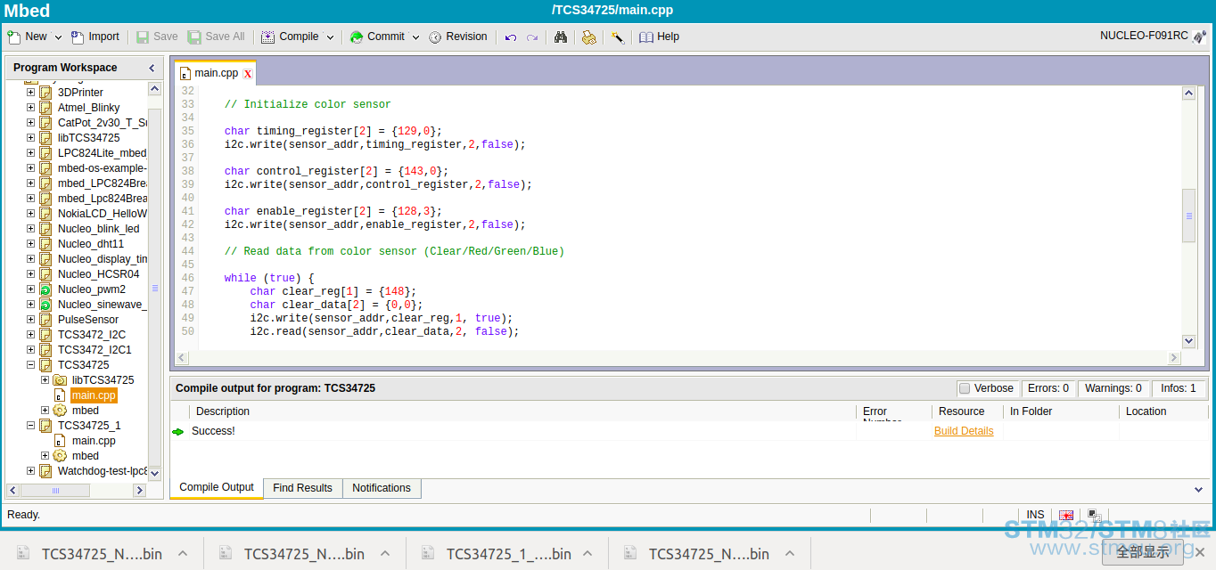
Task: Expand the mbed library under TCS34725_1
Action: 45,456
